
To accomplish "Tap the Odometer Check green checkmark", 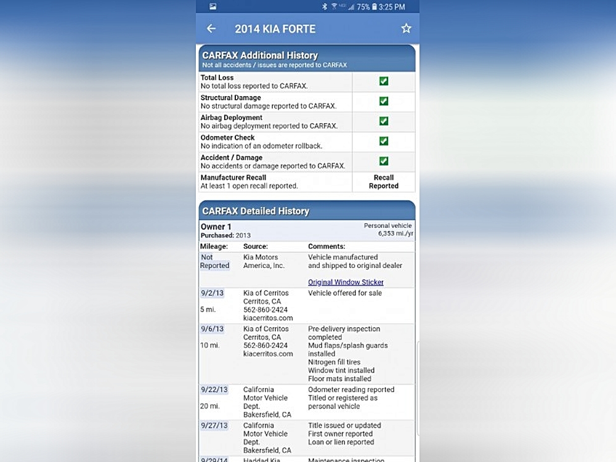I will click(383, 141).
